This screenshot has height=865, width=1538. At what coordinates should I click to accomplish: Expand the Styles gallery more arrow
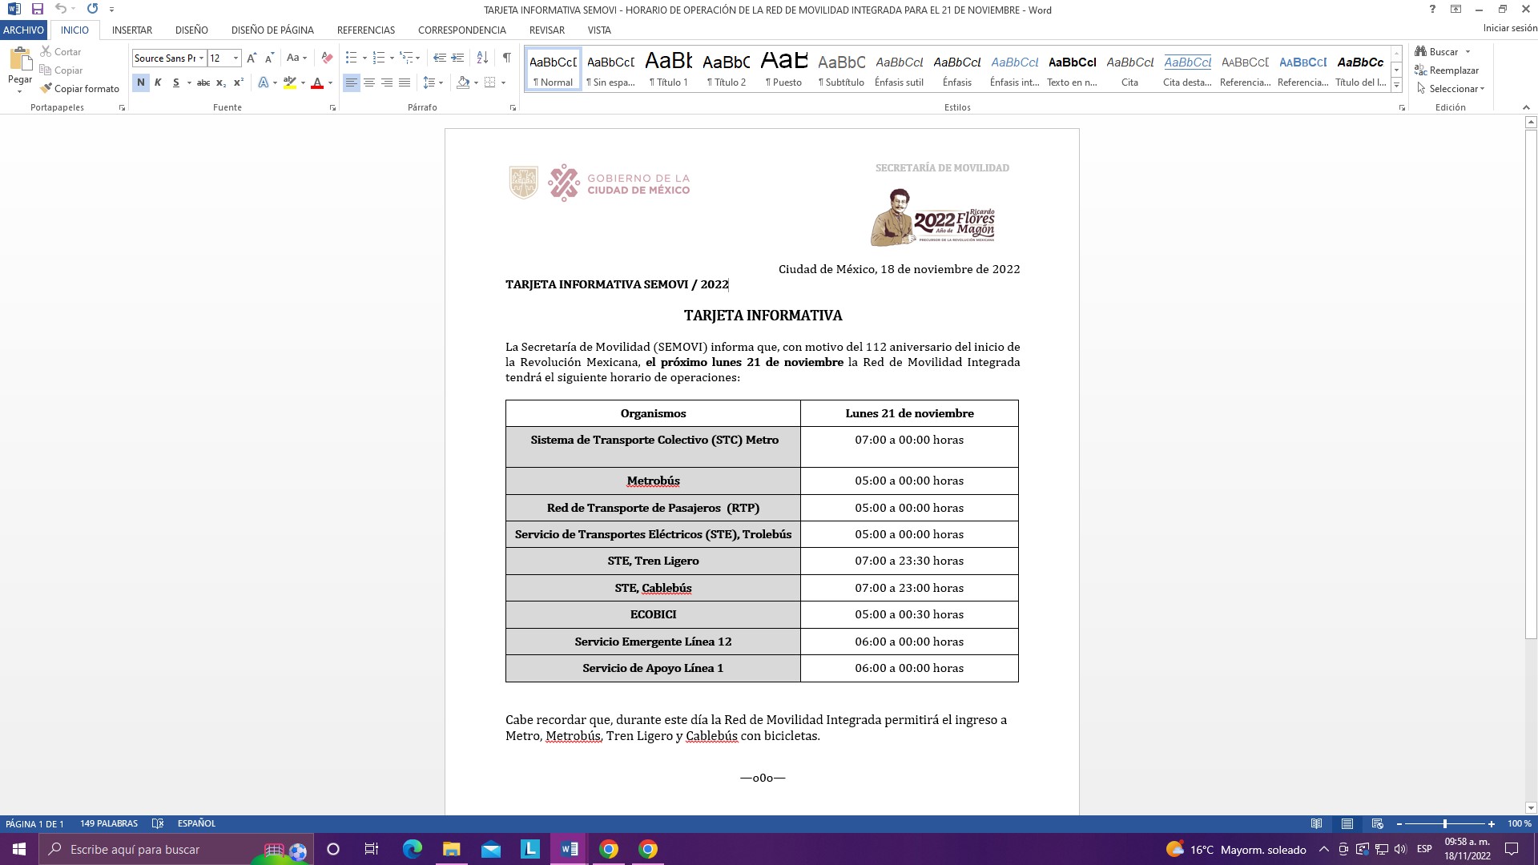click(1396, 85)
